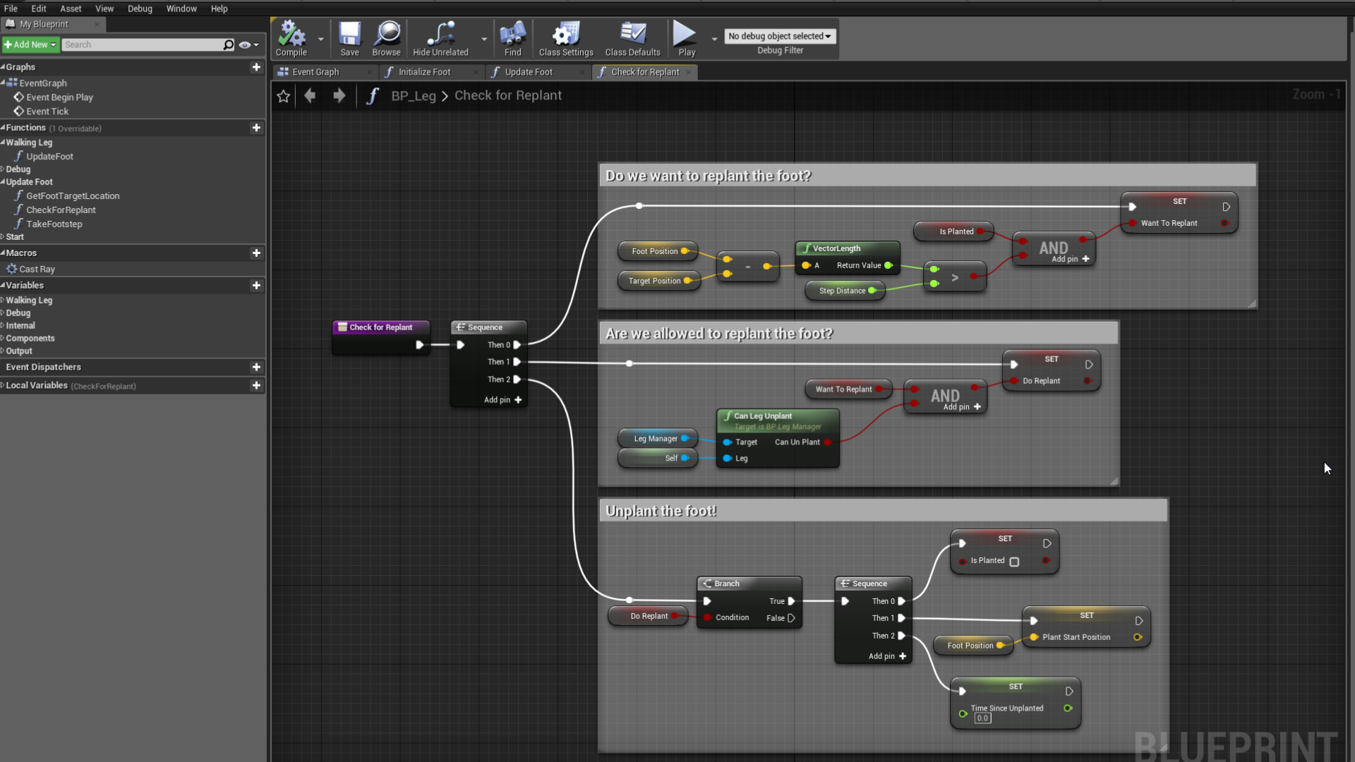Click the Save blueprint icon
1355x762 pixels.
click(349, 34)
